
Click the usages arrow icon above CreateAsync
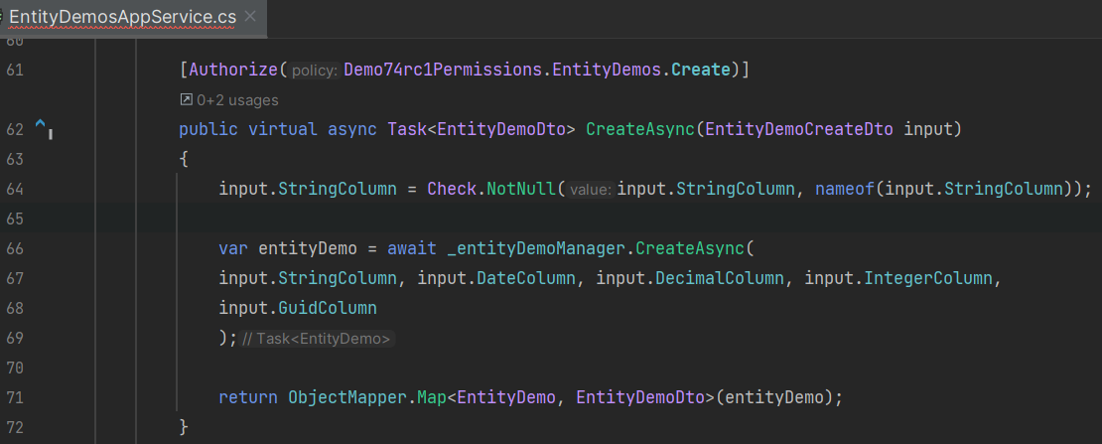point(186,99)
